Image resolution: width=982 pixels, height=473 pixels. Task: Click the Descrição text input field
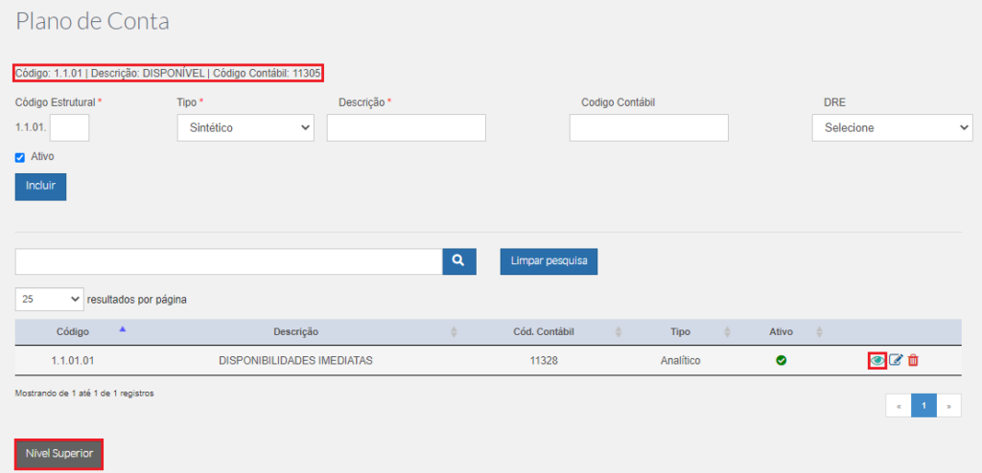407,127
